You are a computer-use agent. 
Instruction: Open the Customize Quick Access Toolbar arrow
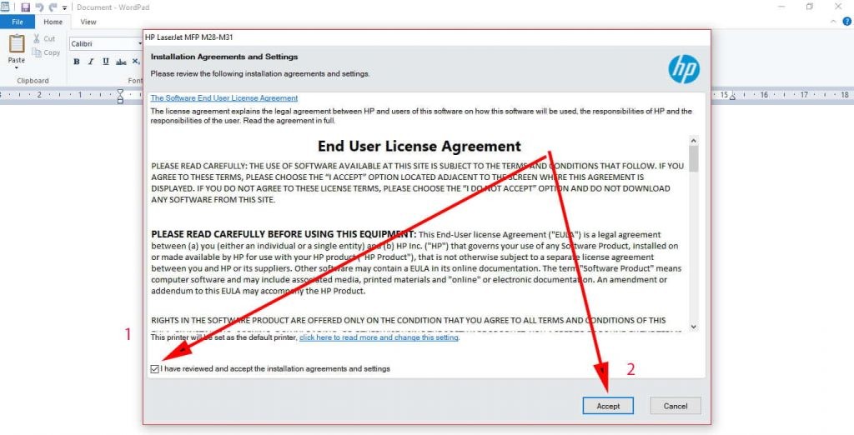click(65, 7)
